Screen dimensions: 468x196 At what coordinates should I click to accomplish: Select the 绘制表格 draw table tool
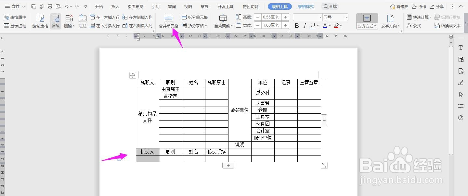(x=40, y=21)
